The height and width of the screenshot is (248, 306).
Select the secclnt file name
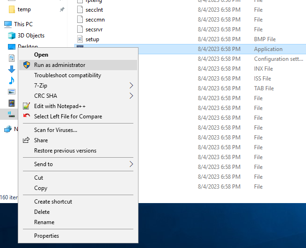pos(94,10)
